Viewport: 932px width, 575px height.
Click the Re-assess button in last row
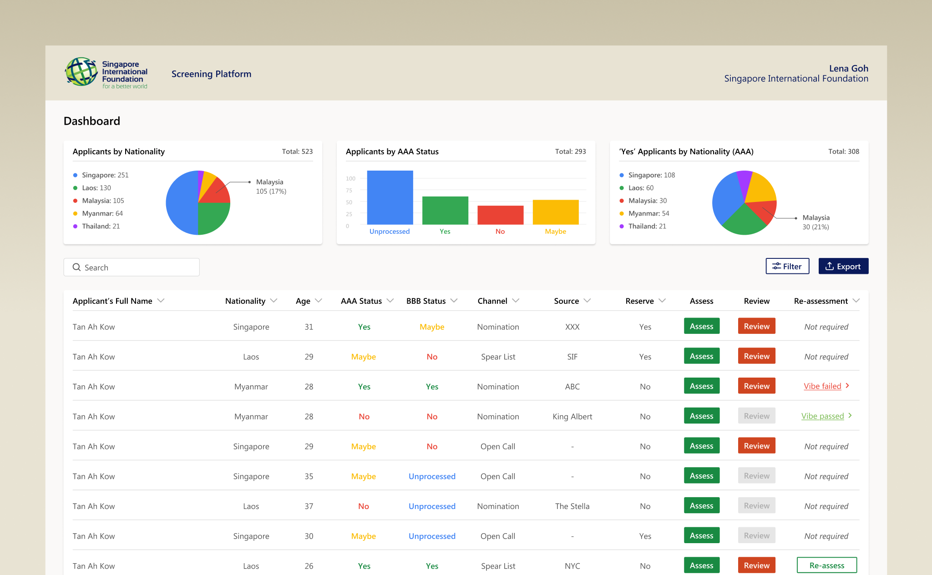pos(826,565)
